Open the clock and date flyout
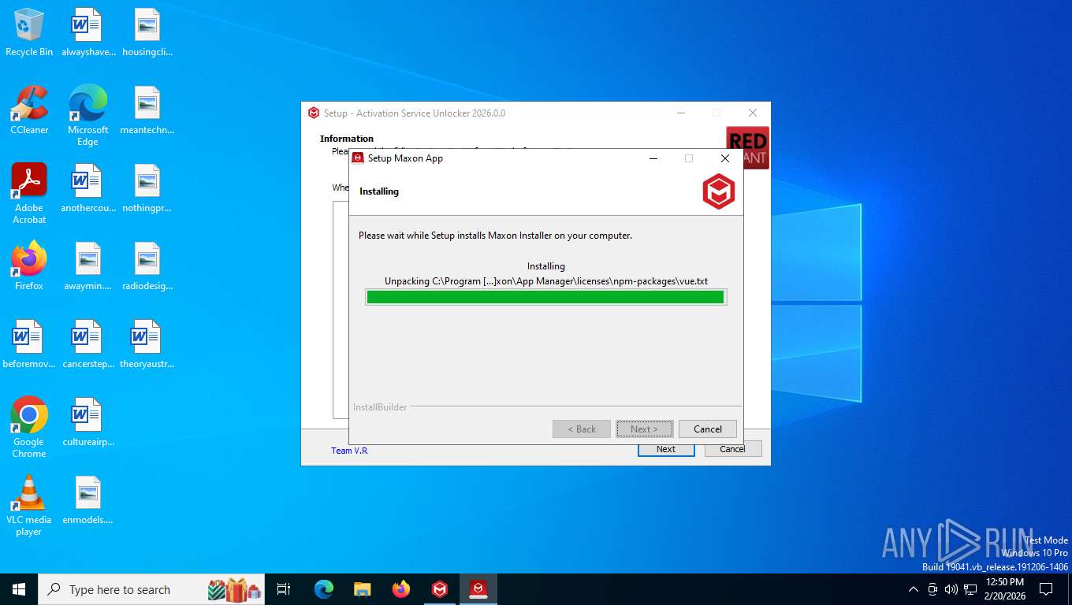The height and width of the screenshot is (605, 1072). click(1004, 589)
